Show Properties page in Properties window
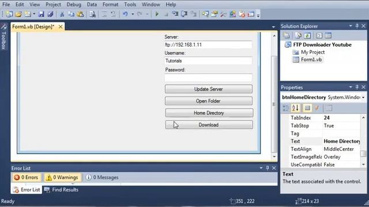 (307, 108)
